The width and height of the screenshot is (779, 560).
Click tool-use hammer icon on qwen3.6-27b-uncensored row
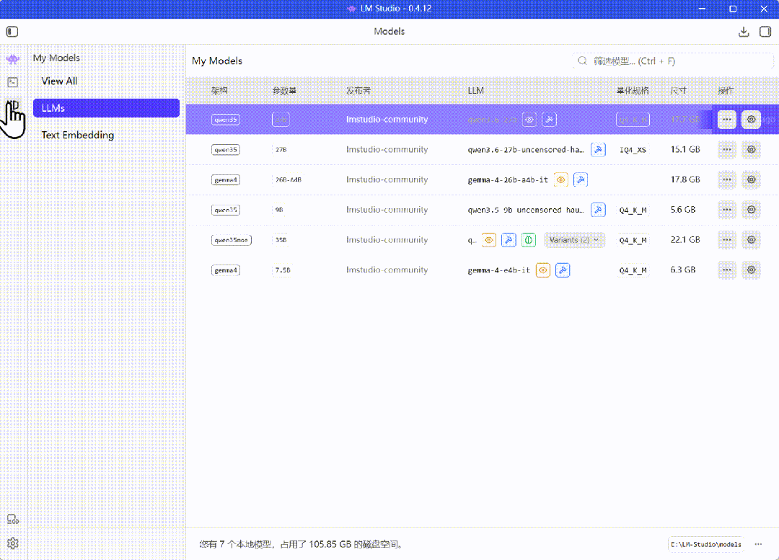pyautogui.click(x=598, y=149)
